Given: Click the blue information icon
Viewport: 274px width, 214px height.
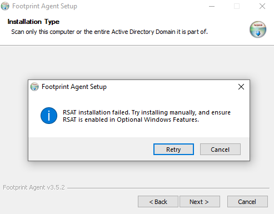Looking at the screenshot, I should 49,116.
